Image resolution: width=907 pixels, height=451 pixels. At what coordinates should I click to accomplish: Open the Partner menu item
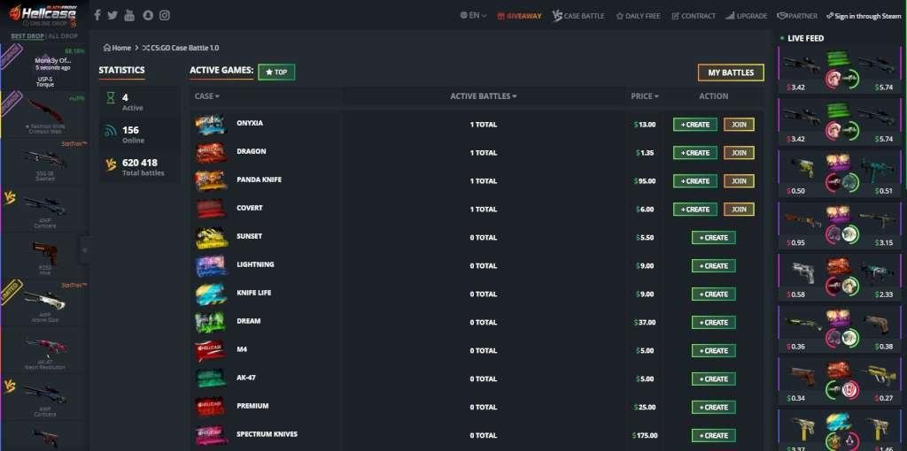798,16
